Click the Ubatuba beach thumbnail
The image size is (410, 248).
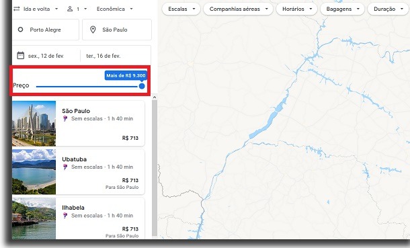pos(34,171)
